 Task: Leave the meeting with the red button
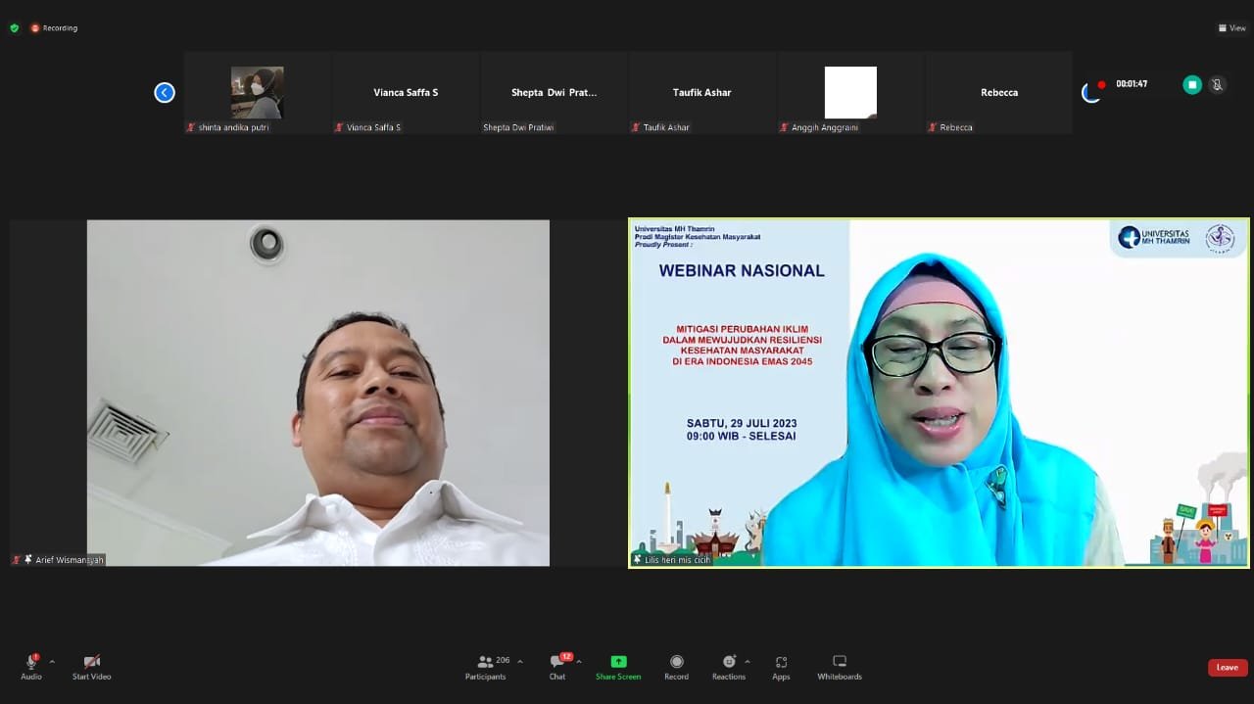click(x=1227, y=667)
